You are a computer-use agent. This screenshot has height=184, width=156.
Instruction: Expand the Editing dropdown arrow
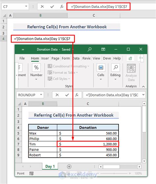point(116,79)
